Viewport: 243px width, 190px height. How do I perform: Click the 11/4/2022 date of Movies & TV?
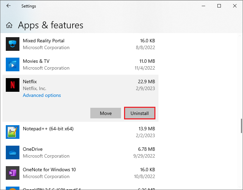click(145, 68)
